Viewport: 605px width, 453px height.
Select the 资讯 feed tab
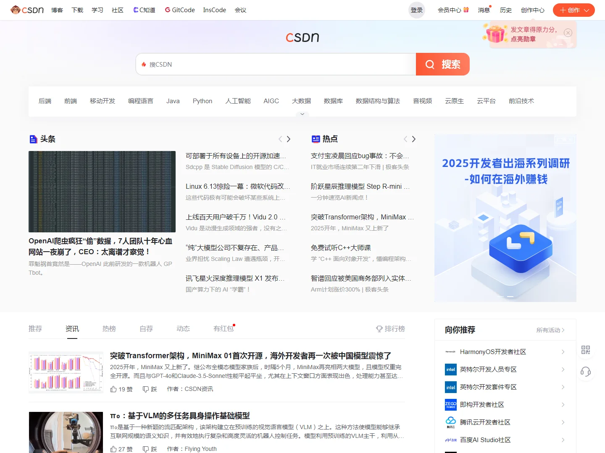point(72,329)
